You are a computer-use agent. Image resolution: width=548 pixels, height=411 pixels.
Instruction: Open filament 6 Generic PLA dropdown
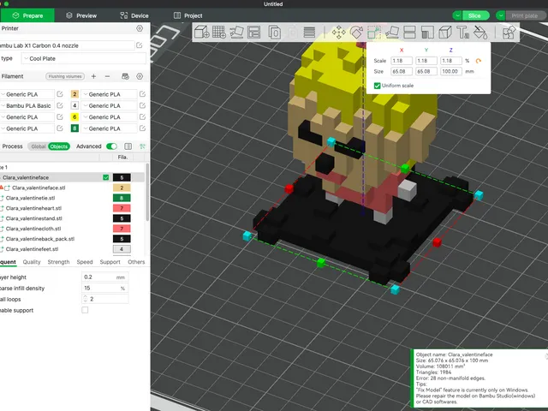pyautogui.click(x=109, y=116)
